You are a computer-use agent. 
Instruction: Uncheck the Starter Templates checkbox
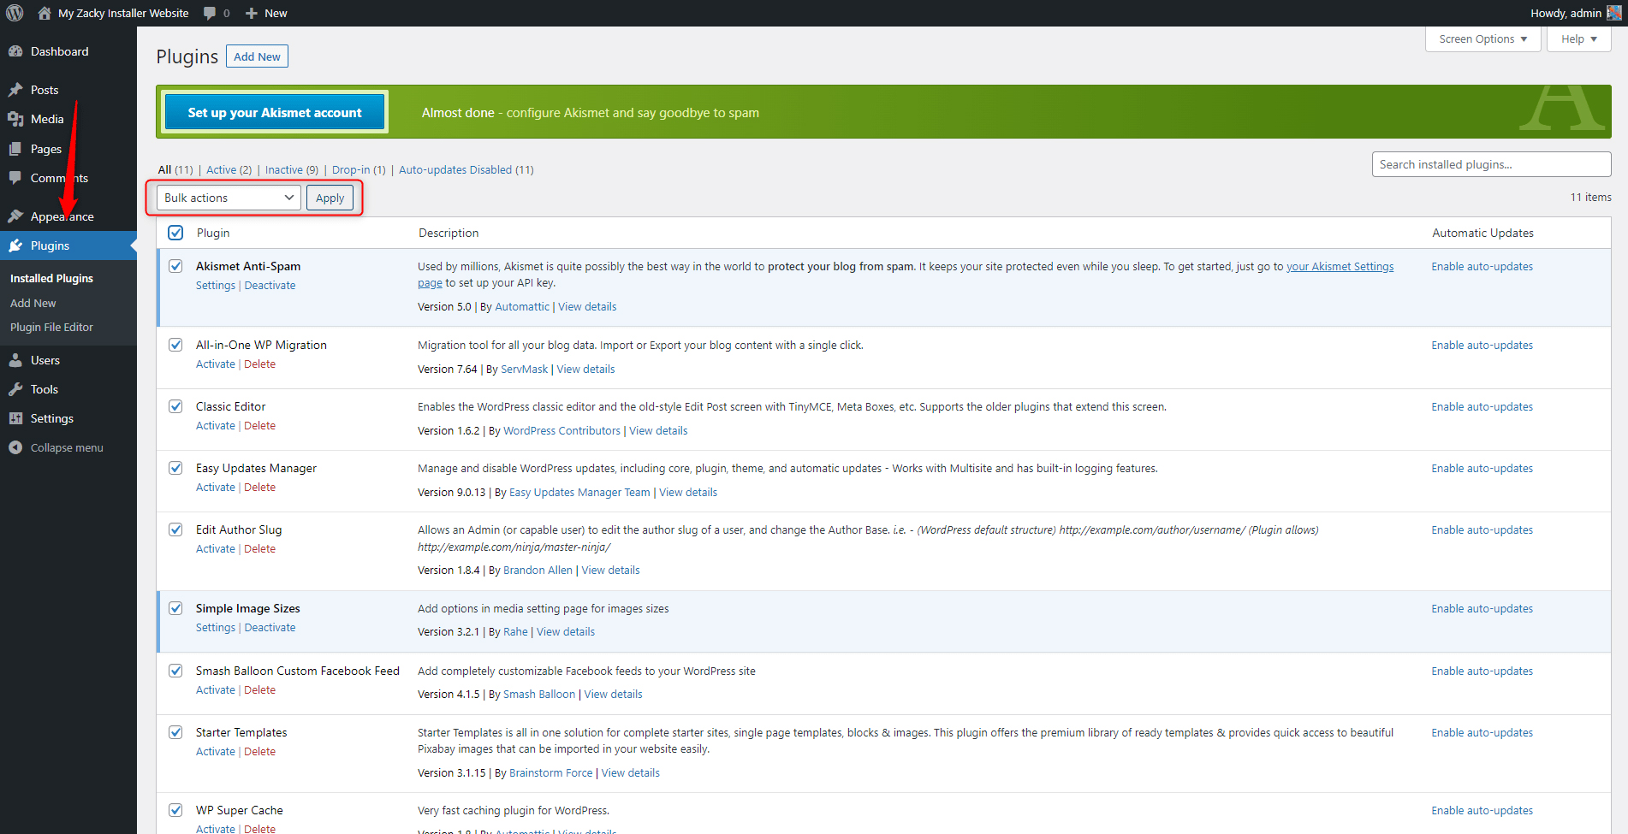coord(175,732)
